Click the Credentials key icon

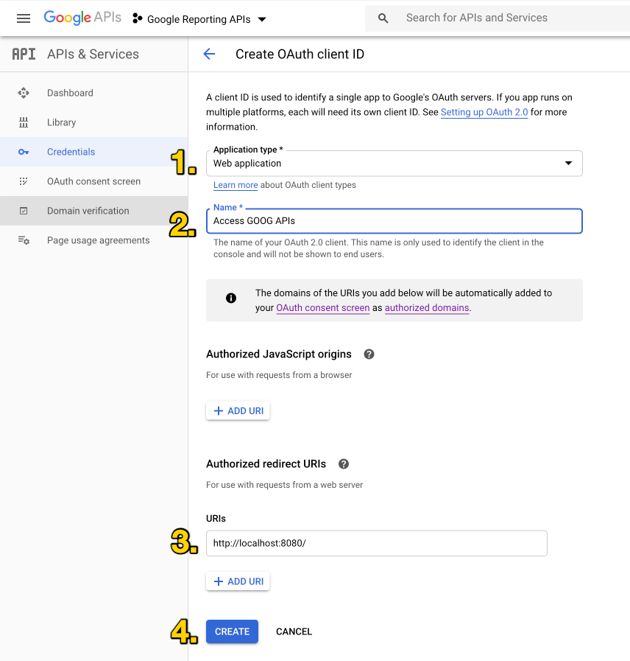tap(24, 152)
